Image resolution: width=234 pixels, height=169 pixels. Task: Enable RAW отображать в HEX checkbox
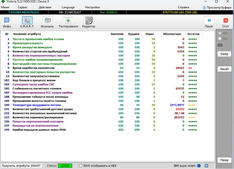tap(81, 166)
